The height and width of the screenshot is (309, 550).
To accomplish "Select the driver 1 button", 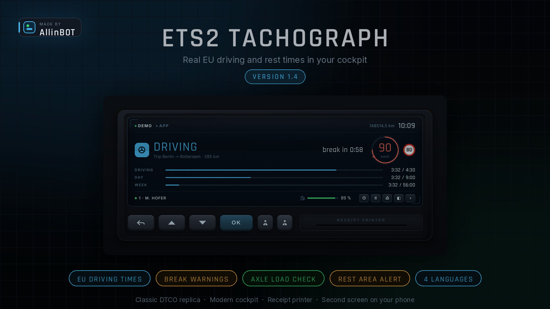I will pyautogui.click(x=265, y=222).
